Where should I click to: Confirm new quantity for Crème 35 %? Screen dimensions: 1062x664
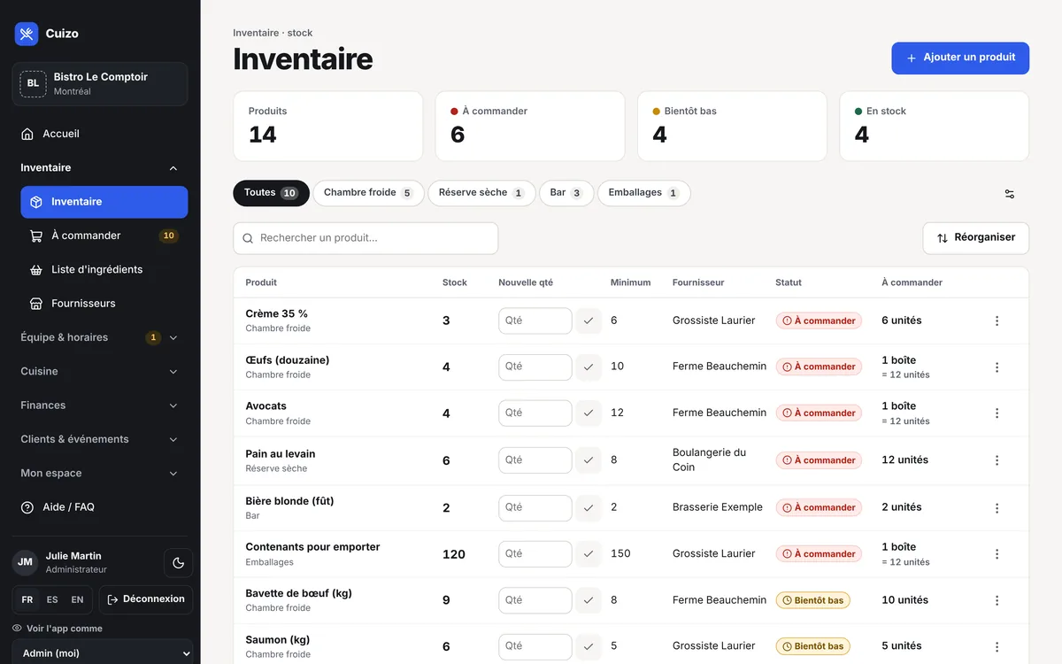(x=589, y=320)
